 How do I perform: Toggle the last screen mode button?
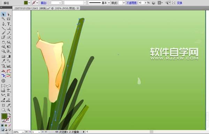tap(9, 129)
